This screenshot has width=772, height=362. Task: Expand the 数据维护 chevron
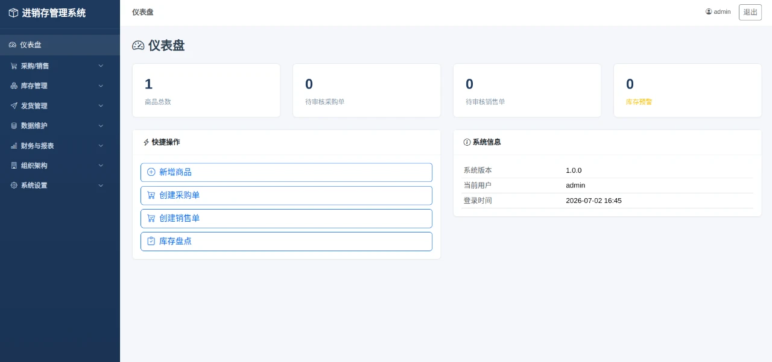tap(101, 125)
